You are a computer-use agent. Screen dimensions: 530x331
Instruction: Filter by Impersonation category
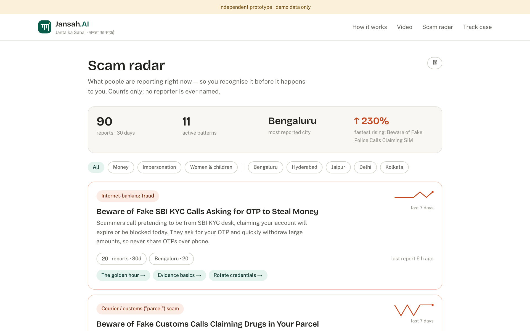[x=159, y=167]
